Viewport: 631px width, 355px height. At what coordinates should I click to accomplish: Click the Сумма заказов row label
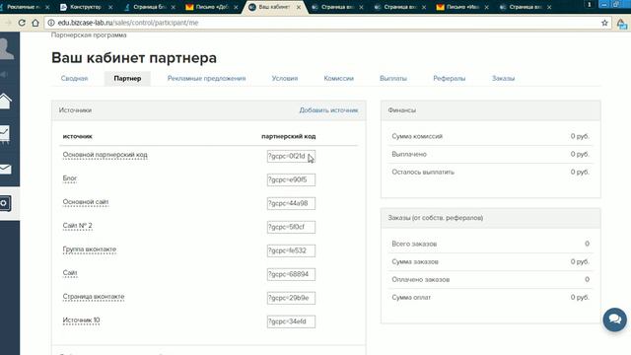[415, 261]
